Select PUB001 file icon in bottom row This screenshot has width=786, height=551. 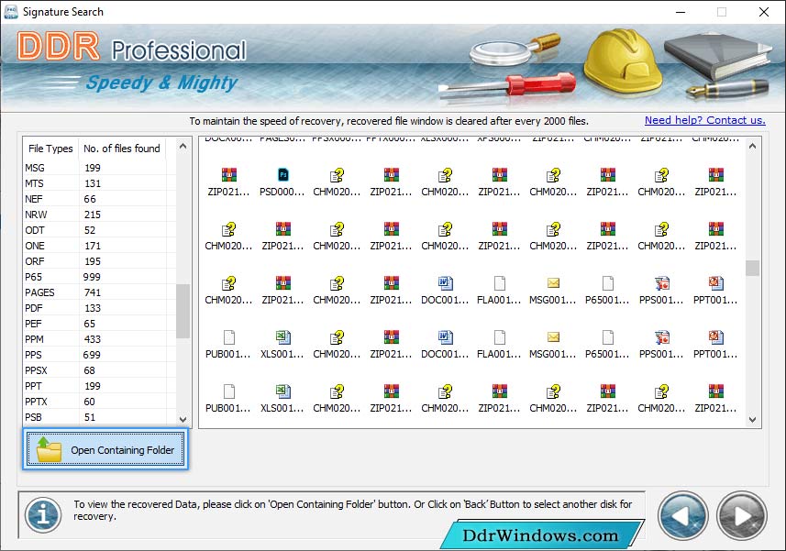point(228,391)
